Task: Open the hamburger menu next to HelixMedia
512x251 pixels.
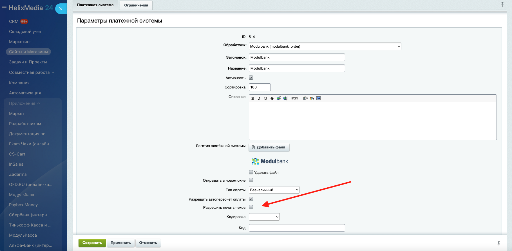Action: coord(4,8)
